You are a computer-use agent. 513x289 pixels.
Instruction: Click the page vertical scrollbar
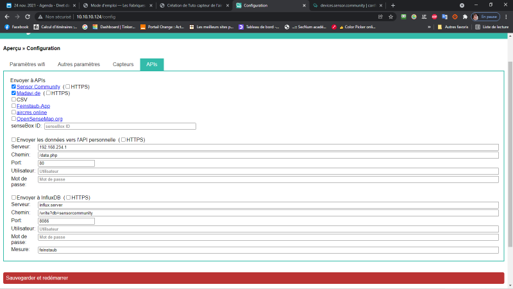point(510,154)
